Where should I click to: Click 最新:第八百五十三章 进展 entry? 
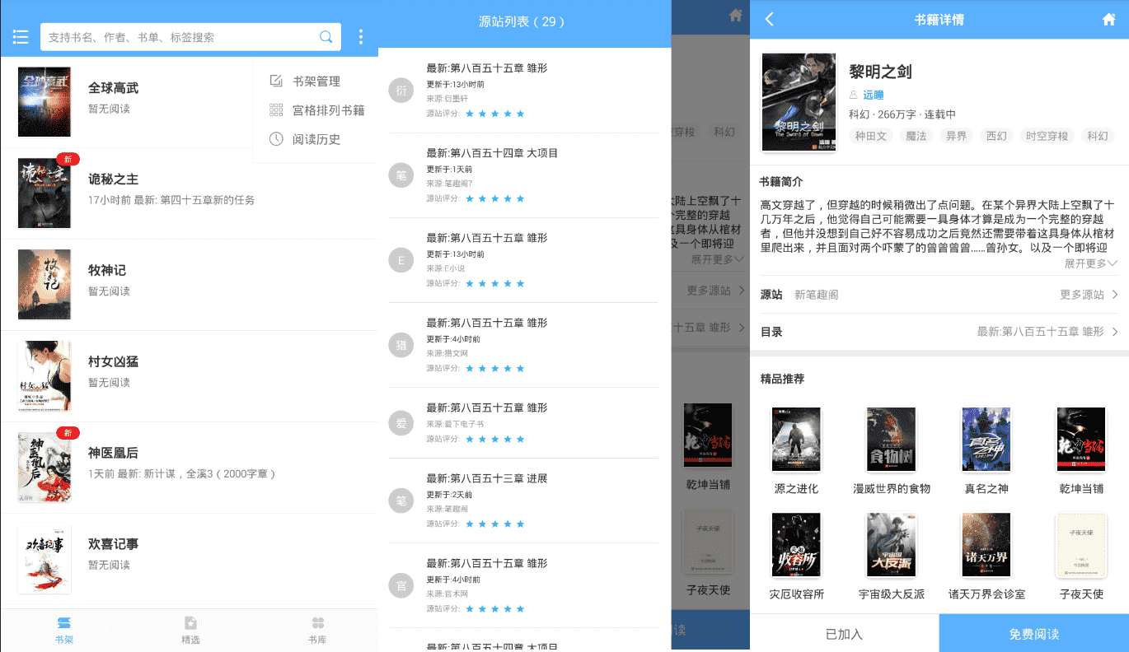point(486,478)
